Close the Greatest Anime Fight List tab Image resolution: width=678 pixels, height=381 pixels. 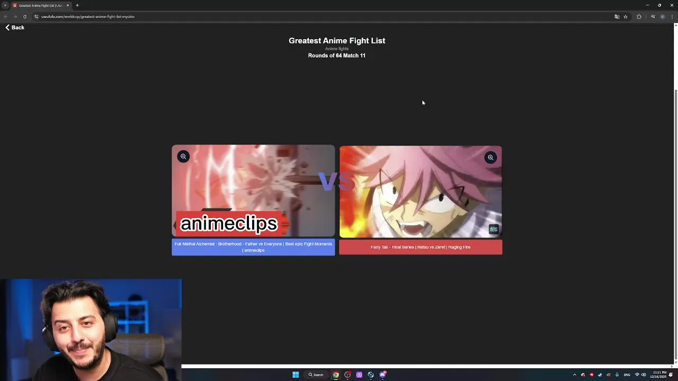click(68, 5)
